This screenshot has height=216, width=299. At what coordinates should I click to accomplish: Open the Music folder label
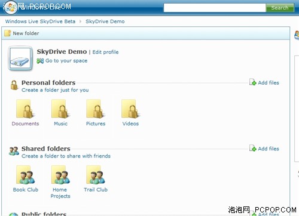[60, 124]
